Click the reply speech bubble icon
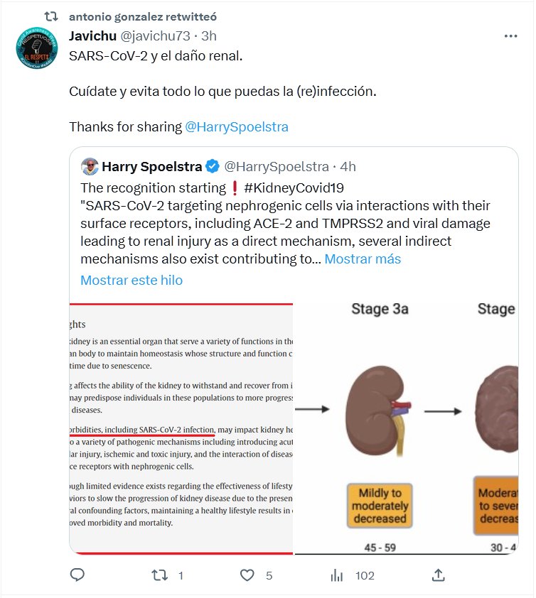The image size is (536, 598). (x=79, y=575)
